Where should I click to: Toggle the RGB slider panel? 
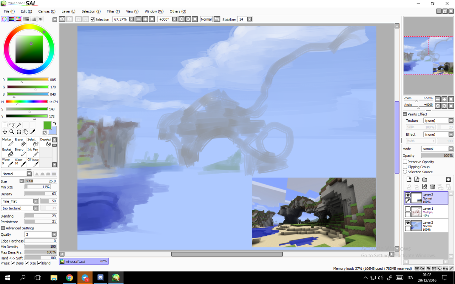pos(11,19)
